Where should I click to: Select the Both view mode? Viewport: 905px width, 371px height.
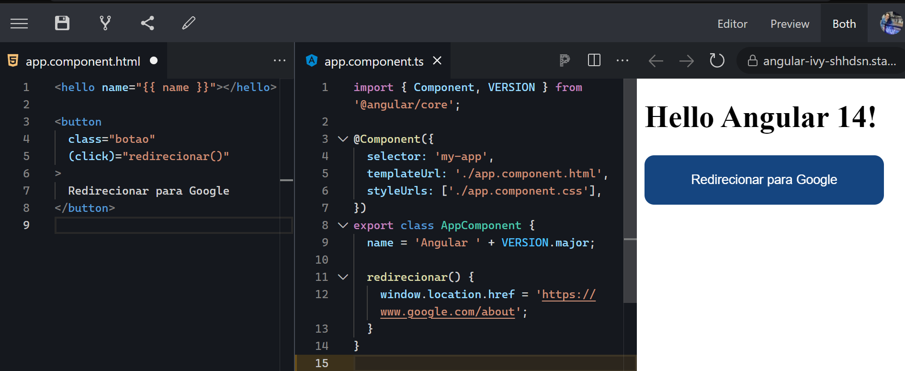844,24
